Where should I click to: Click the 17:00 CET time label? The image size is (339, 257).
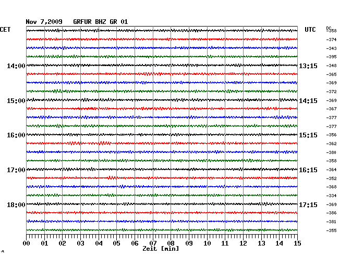(x=16, y=170)
